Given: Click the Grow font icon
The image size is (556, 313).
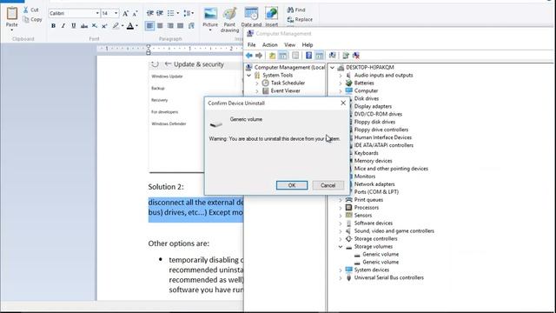Looking at the screenshot, I should (125, 14).
